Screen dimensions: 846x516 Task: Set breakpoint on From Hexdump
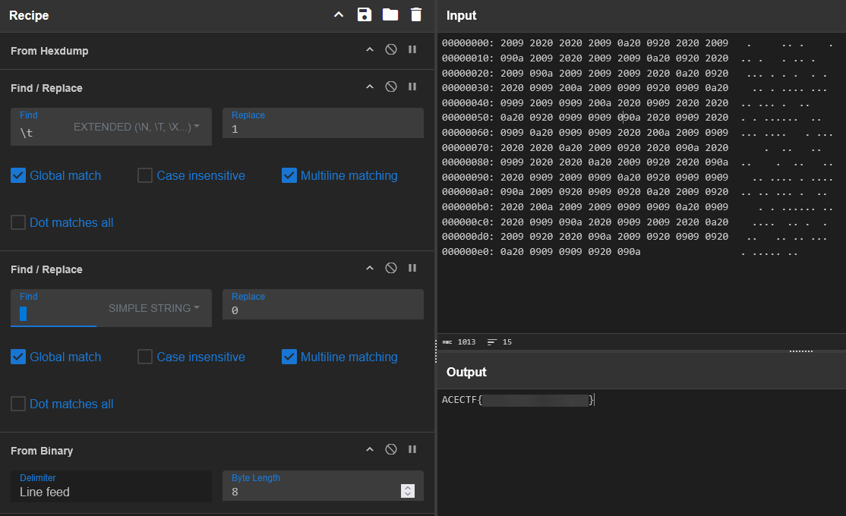tap(412, 50)
